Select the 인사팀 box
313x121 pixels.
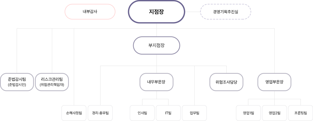(142, 113)
